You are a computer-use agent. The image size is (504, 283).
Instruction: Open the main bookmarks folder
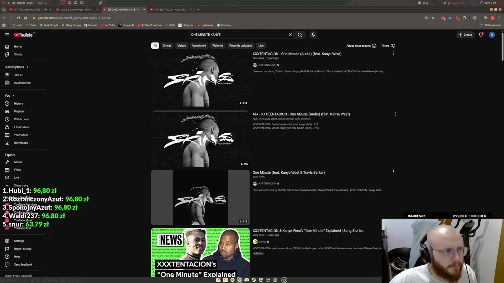click(17, 25)
